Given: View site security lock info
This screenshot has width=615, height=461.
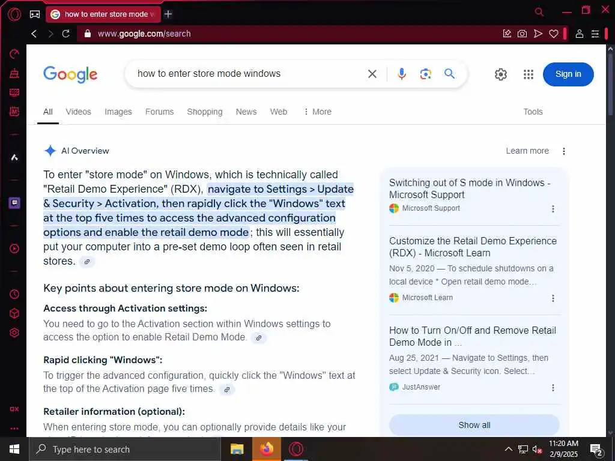Looking at the screenshot, I should tap(88, 34).
